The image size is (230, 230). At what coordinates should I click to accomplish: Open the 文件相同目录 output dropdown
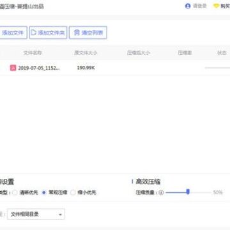tap(36, 214)
